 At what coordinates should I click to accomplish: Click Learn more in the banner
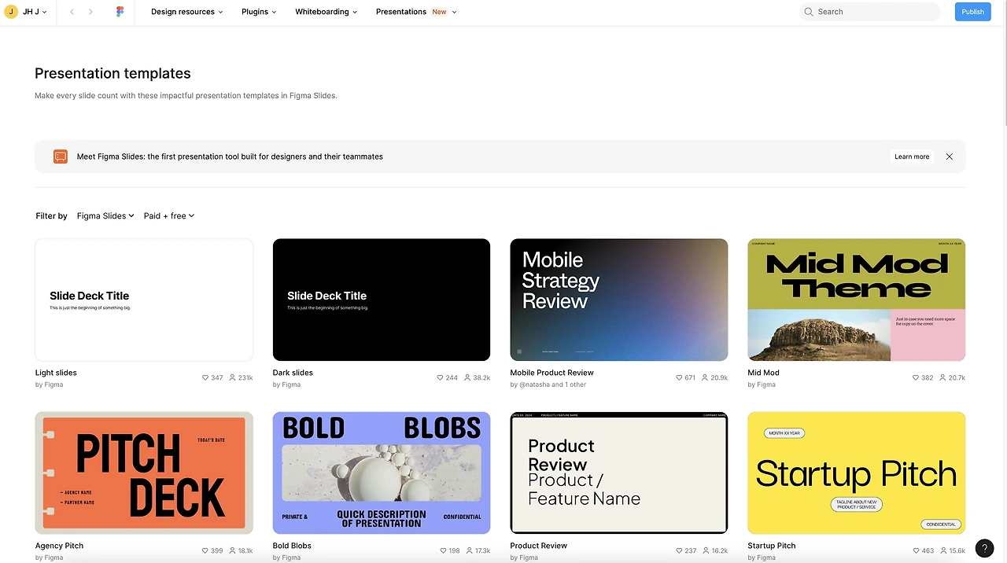pyautogui.click(x=912, y=156)
